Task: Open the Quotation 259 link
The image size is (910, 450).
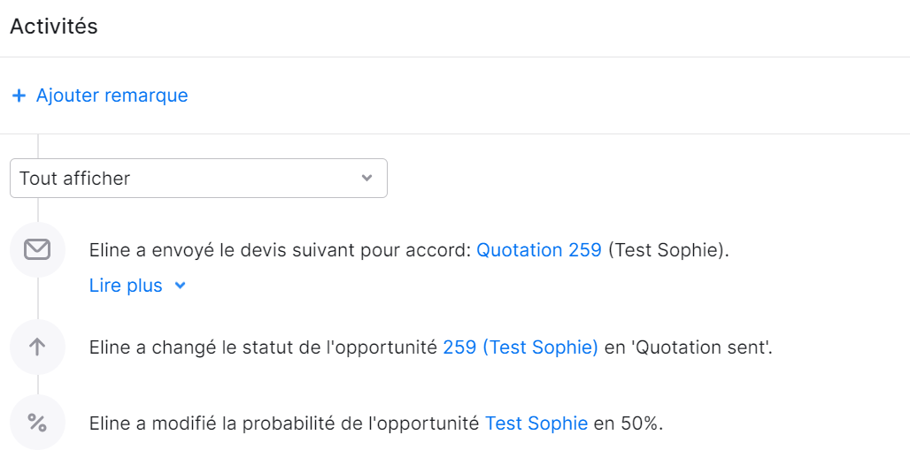Action: 539,250
